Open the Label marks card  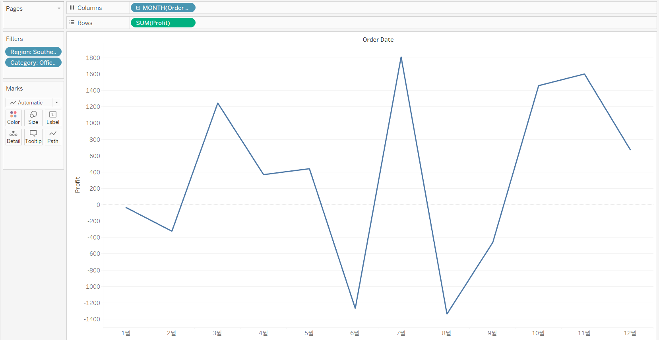[53, 118]
